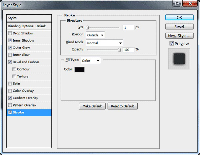Image resolution: width=200 pixels, height=155 pixels.
Task: Toggle the Preview checkbox
Action: point(172,44)
